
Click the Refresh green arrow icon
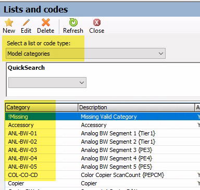(73, 22)
